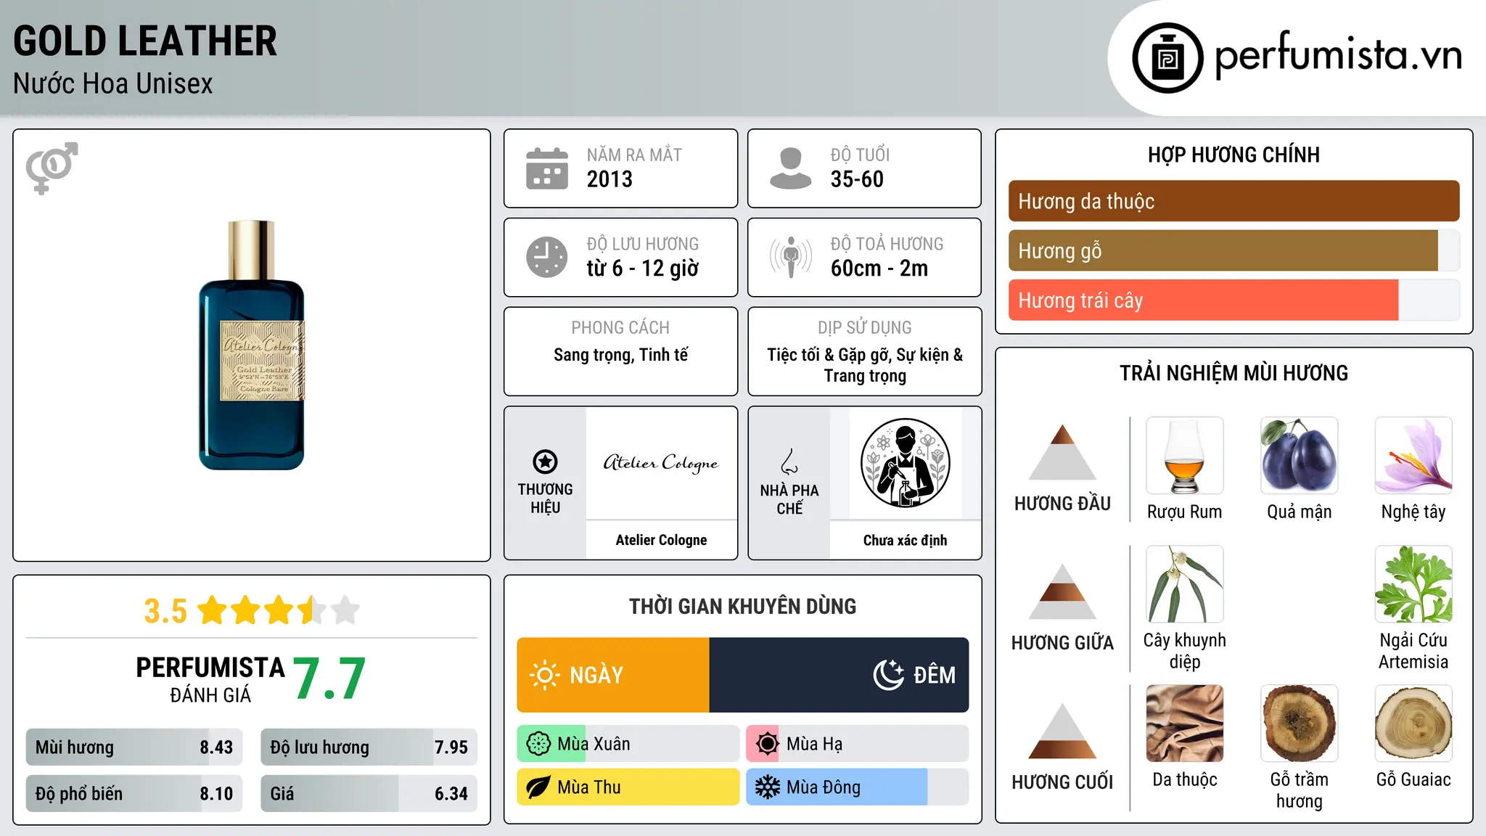Click the pyramid icon above HƯƠNG ĐẦU
This screenshot has width=1486, height=836.
pos(1062,452)
